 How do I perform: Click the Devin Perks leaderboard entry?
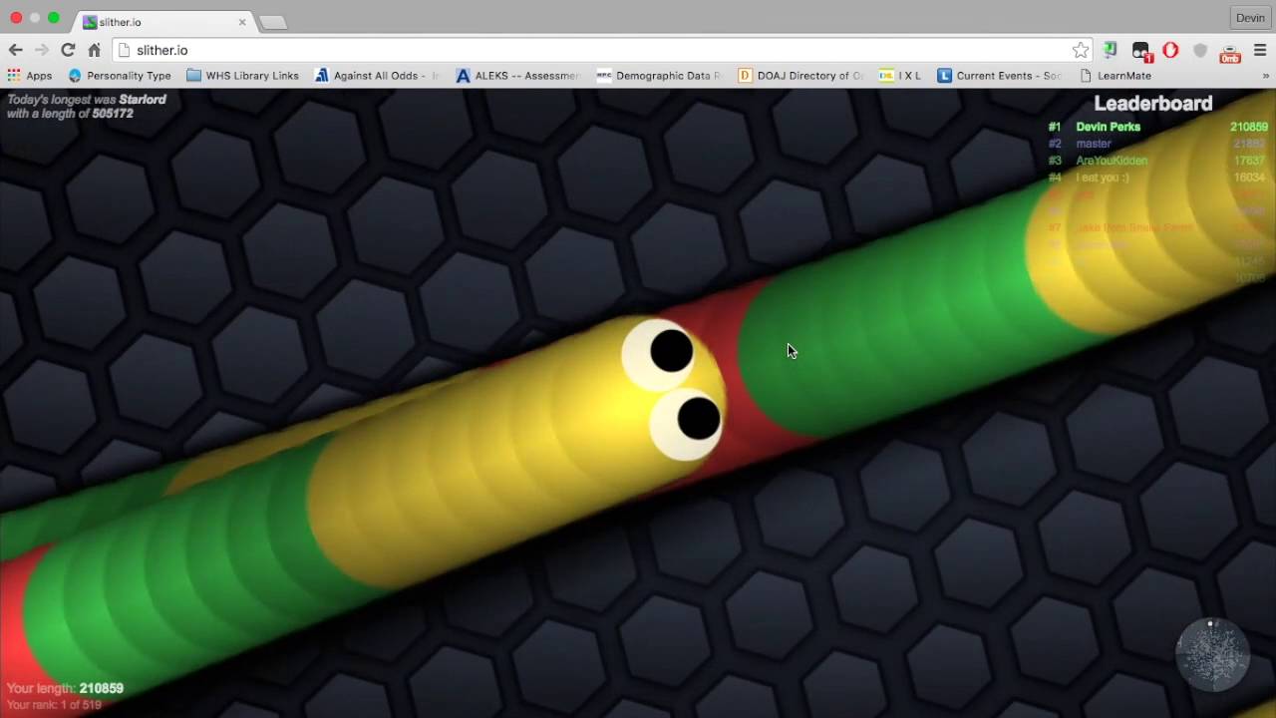point(1157,127)
